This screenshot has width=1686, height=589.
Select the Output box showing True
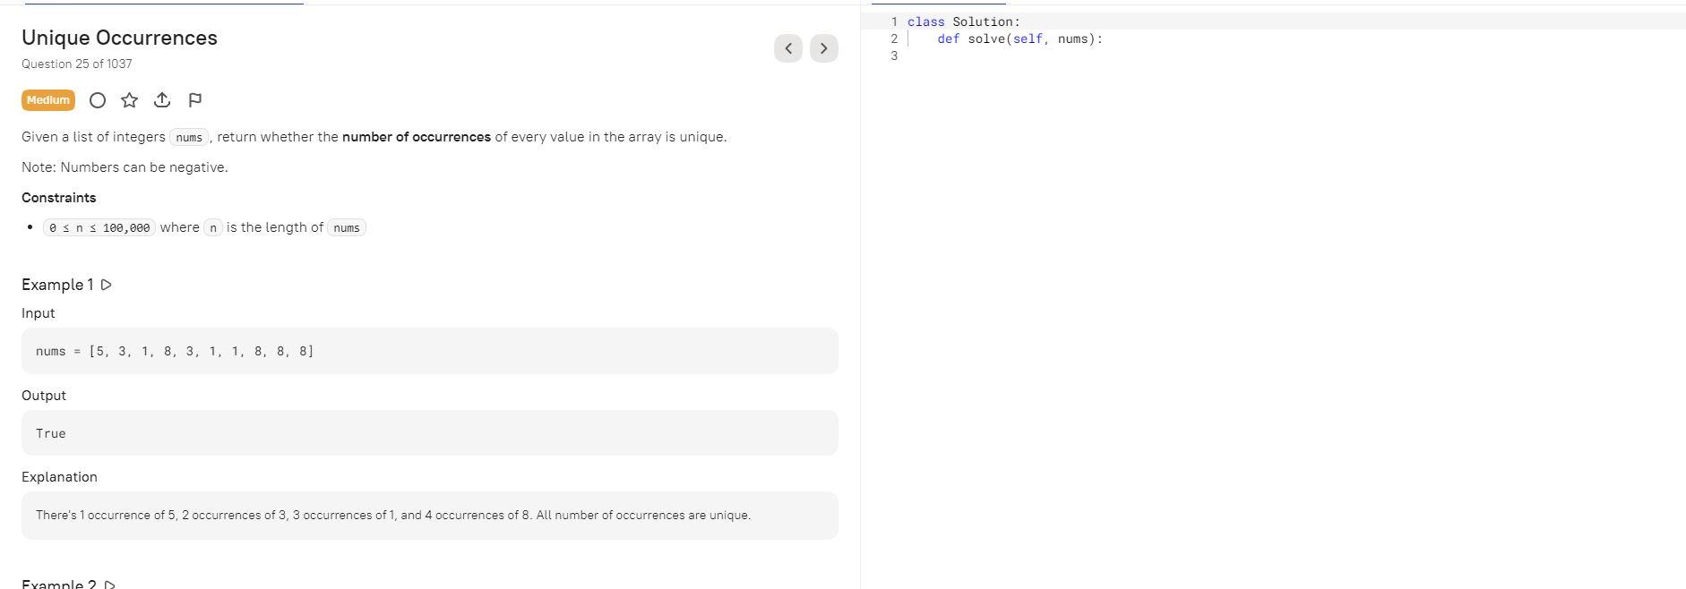click(430, 432)
